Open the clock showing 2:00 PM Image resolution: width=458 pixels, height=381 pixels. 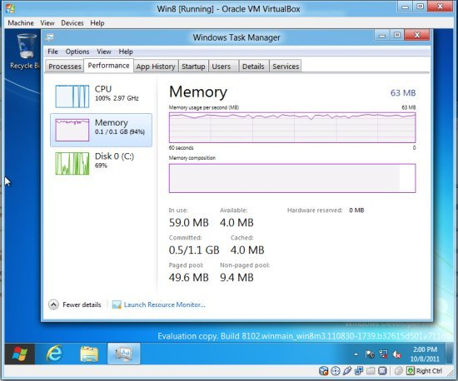tap(425, 354)
